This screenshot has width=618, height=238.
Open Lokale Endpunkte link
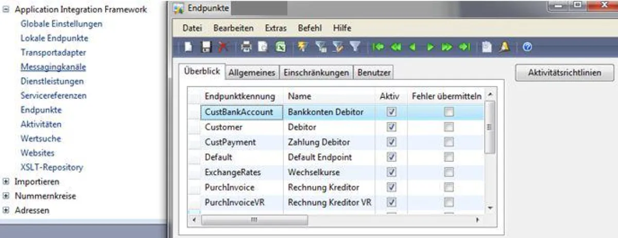tap(54, 38)
